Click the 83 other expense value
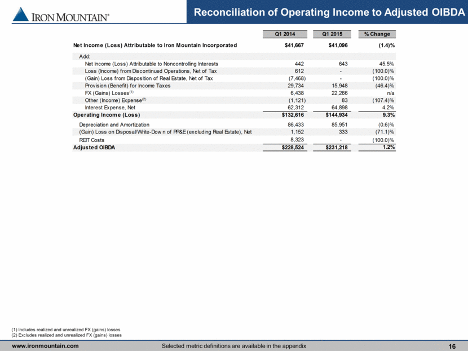The height and width of the screenshot is (351, 468). click(x=345, y=100)
